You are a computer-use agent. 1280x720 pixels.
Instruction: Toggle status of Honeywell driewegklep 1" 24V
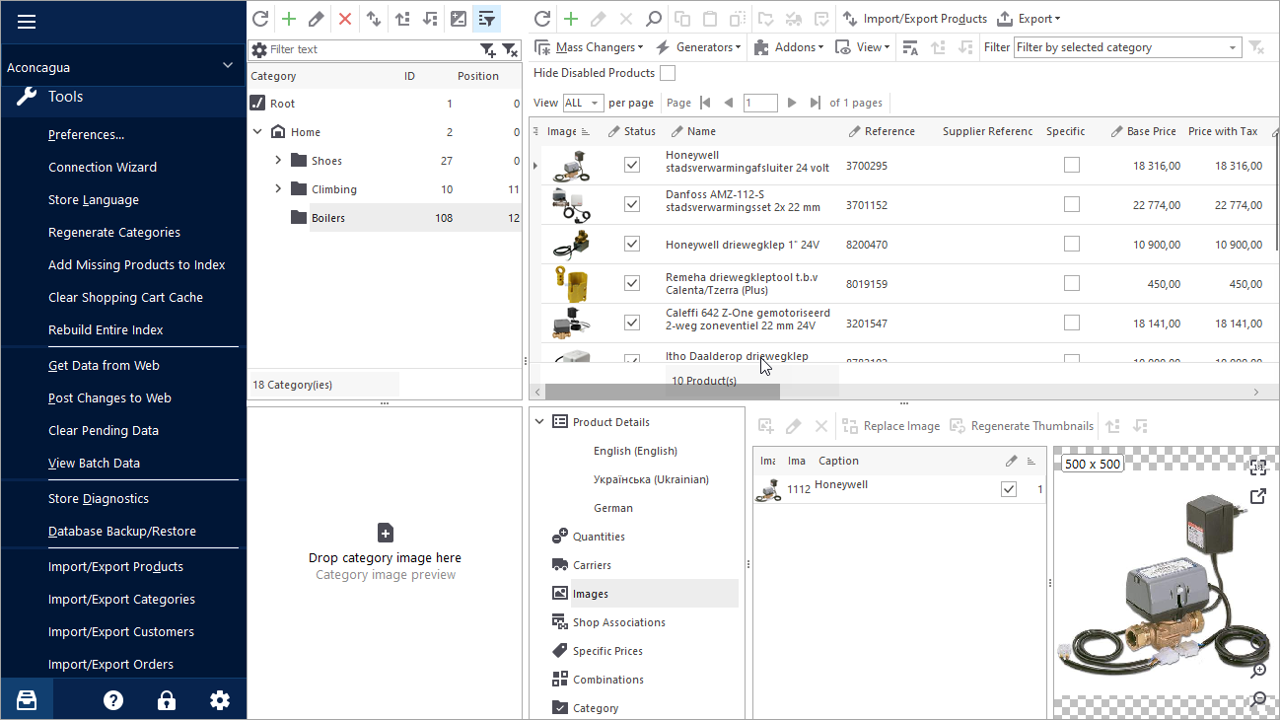tap(632, 244)
